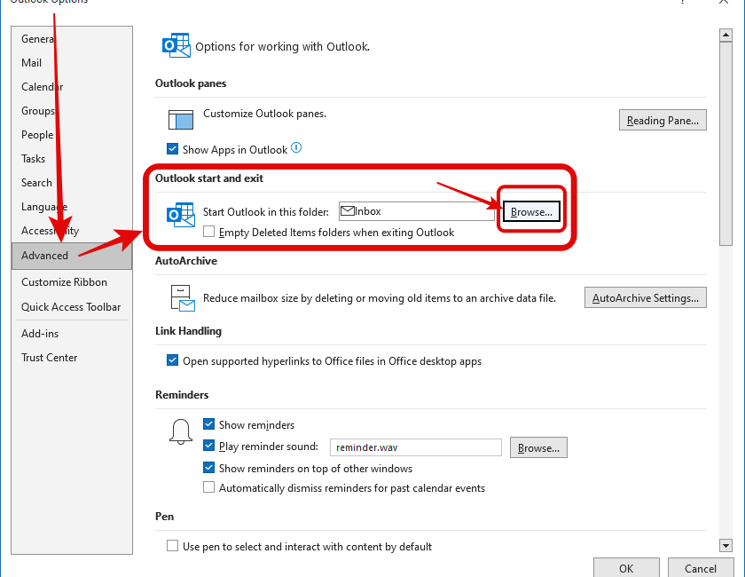Open the Tasks options category
The image size is (745, 577).
(x=71, y=158)
